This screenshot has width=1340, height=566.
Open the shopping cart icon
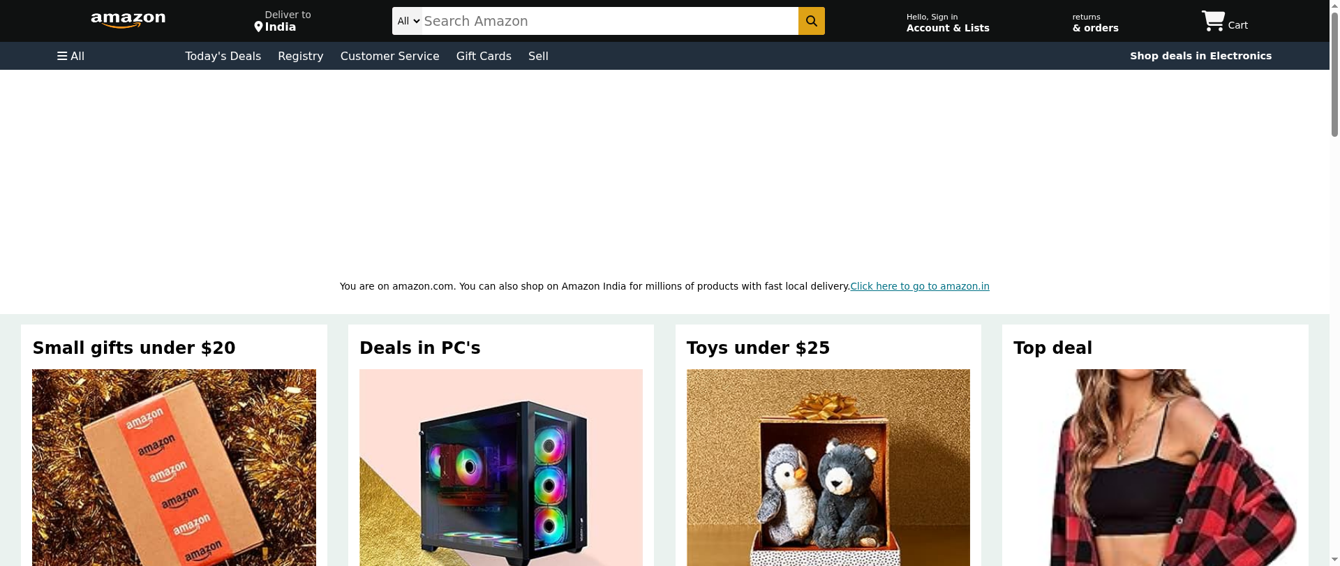(x=1213, y=21)
